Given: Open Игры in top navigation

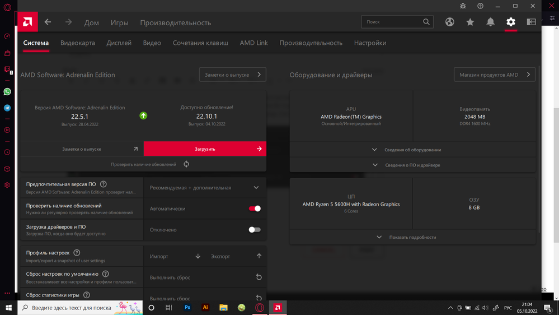Looking at the screenshot, I should coord(119,22).
